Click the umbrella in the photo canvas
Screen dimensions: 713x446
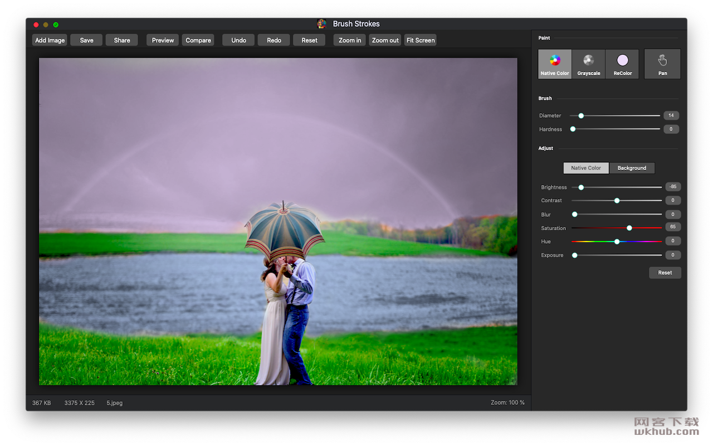click(x=284, y=231)
